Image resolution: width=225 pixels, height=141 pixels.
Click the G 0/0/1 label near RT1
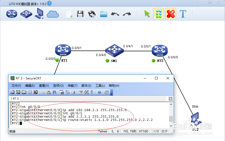[x=77, y=48]
